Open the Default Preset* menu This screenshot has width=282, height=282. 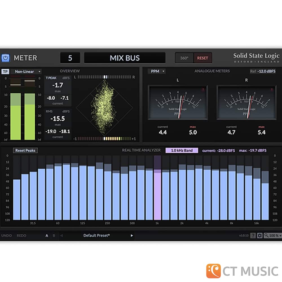(x=96, y=235)
